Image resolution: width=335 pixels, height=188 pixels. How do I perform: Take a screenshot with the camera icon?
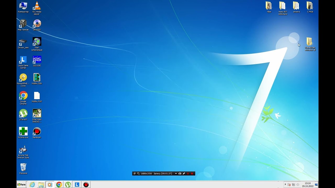pos(180,174)
